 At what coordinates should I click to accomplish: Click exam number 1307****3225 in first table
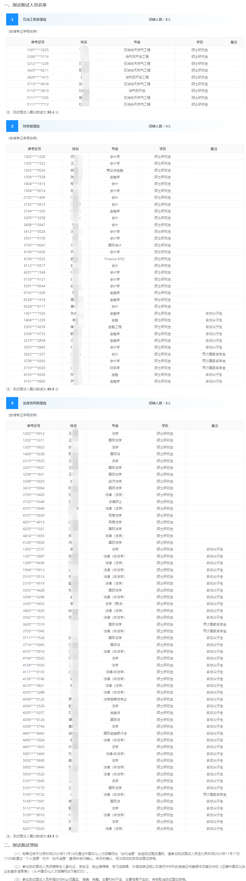[38, 50]
